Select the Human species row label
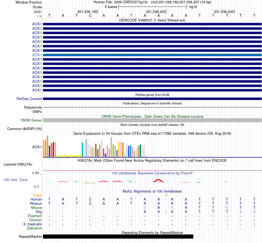Screen dimensions: 262x243 (x=36, y=199)
